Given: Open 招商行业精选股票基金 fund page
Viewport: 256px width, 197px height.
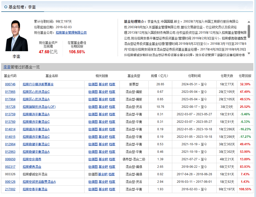Looking at the screenshot, I should tap(38, 84).
